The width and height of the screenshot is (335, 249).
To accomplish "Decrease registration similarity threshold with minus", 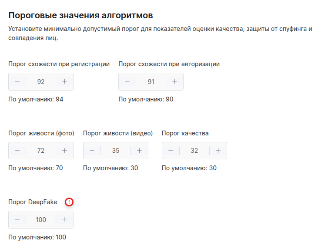I will pos(17,81).
